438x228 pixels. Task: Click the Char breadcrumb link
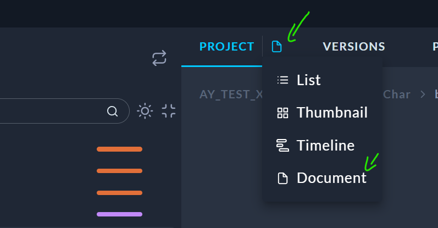[397, 94]
